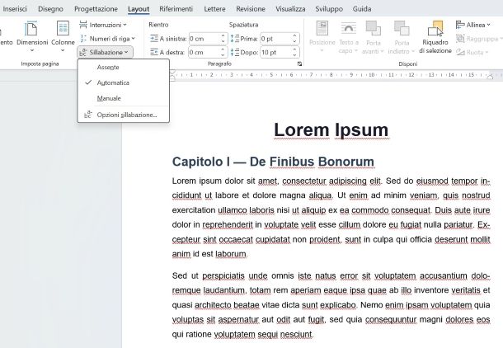Screen dimensions: 503x348
Task: Open the Revisione tab
Action: (251, 9)
